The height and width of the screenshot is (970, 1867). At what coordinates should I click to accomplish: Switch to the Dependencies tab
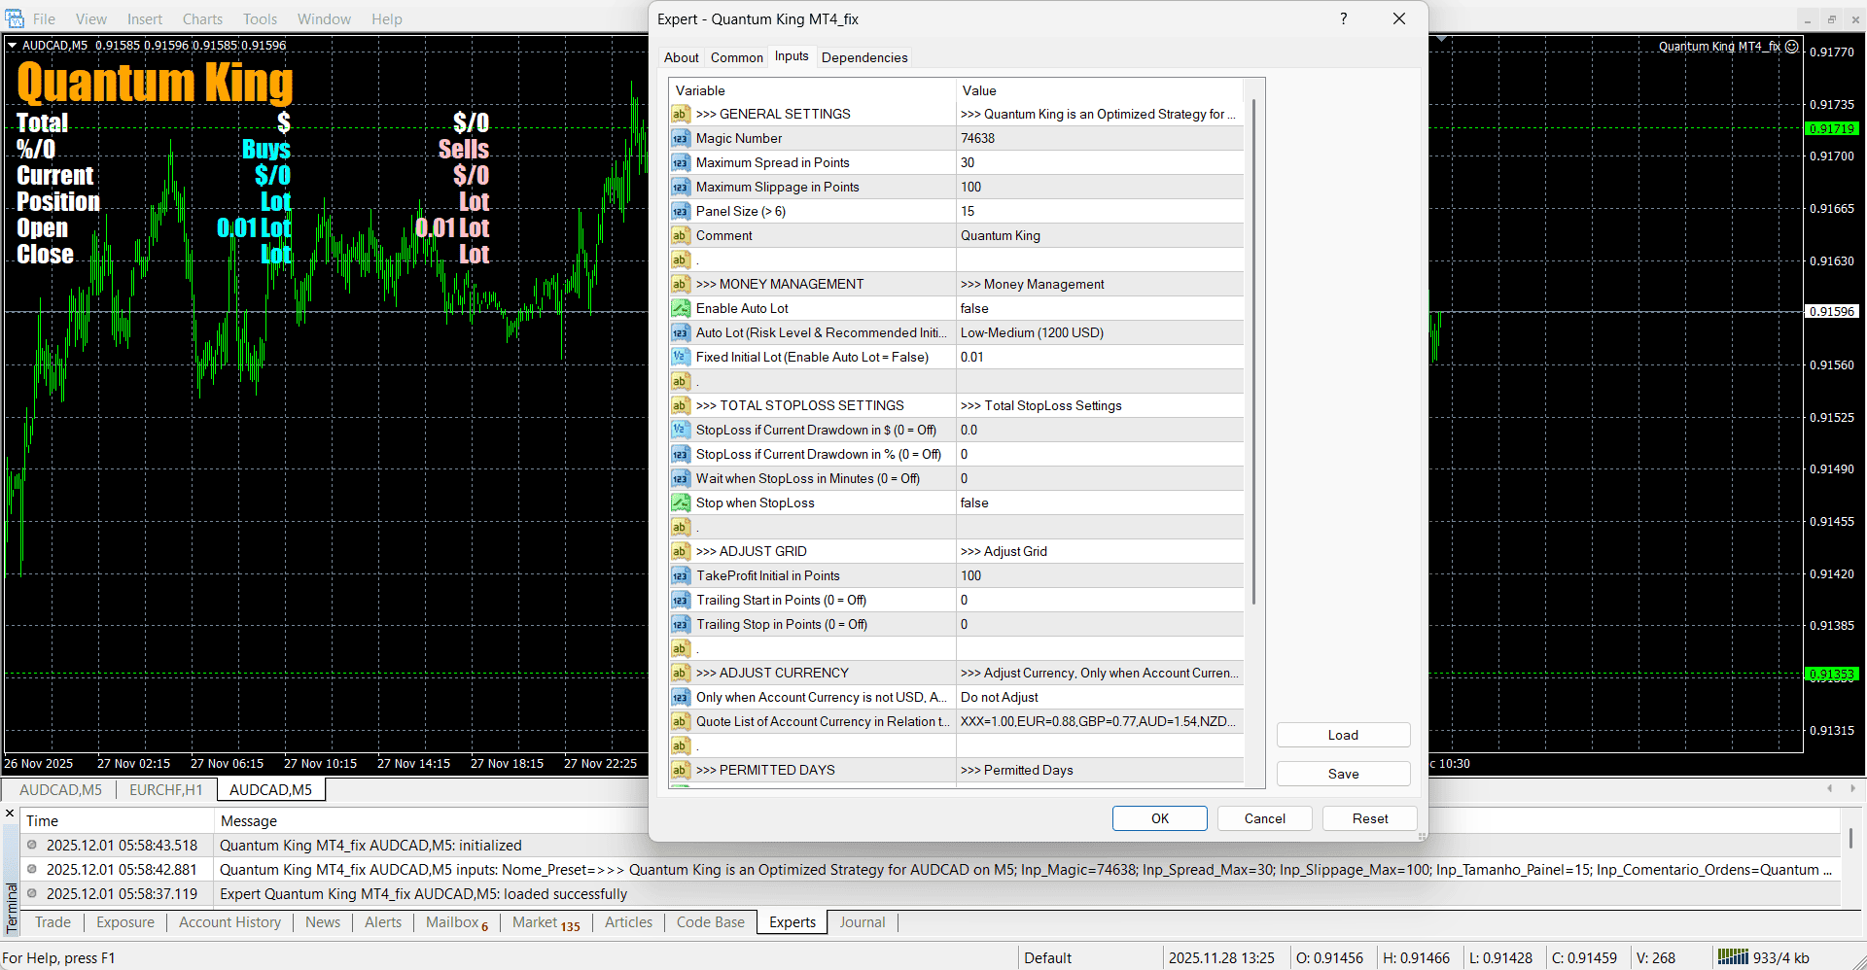[x=863, y=57]
